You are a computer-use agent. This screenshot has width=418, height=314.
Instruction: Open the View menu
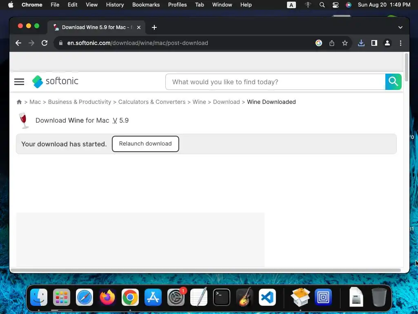click(x=91, y=5)
